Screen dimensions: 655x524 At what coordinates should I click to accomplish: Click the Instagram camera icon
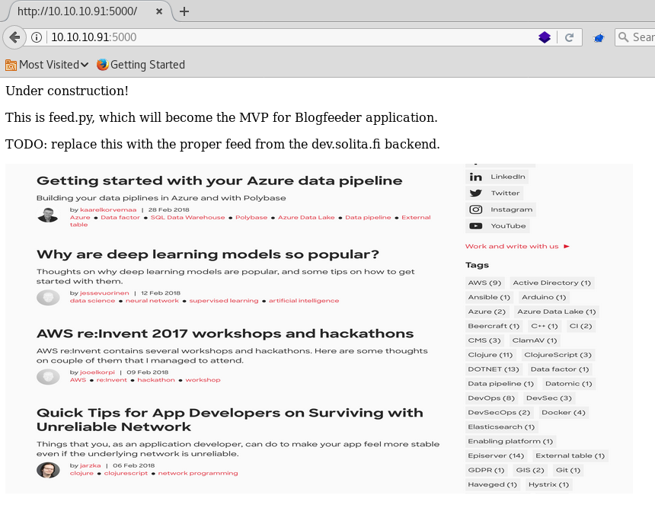point(476,209)
